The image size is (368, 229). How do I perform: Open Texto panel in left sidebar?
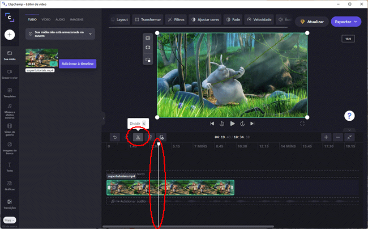tap(10, 167)
